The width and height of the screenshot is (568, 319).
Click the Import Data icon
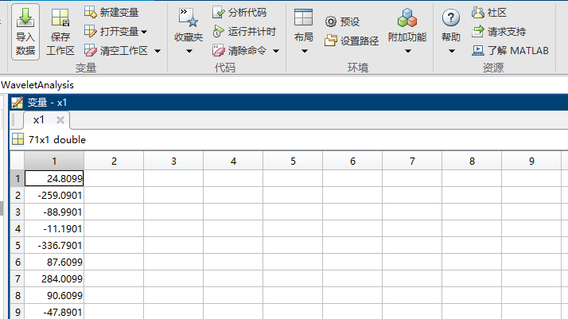[25, 18]
